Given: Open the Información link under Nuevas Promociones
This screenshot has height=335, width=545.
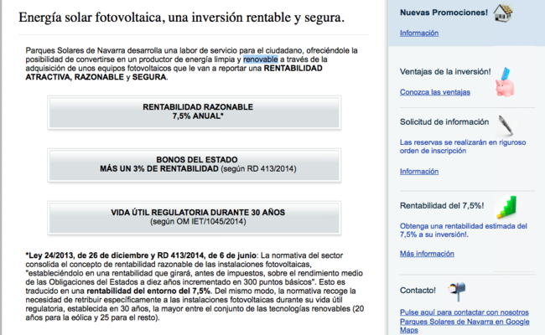Looking at the screenshot, I should (419, 33).
